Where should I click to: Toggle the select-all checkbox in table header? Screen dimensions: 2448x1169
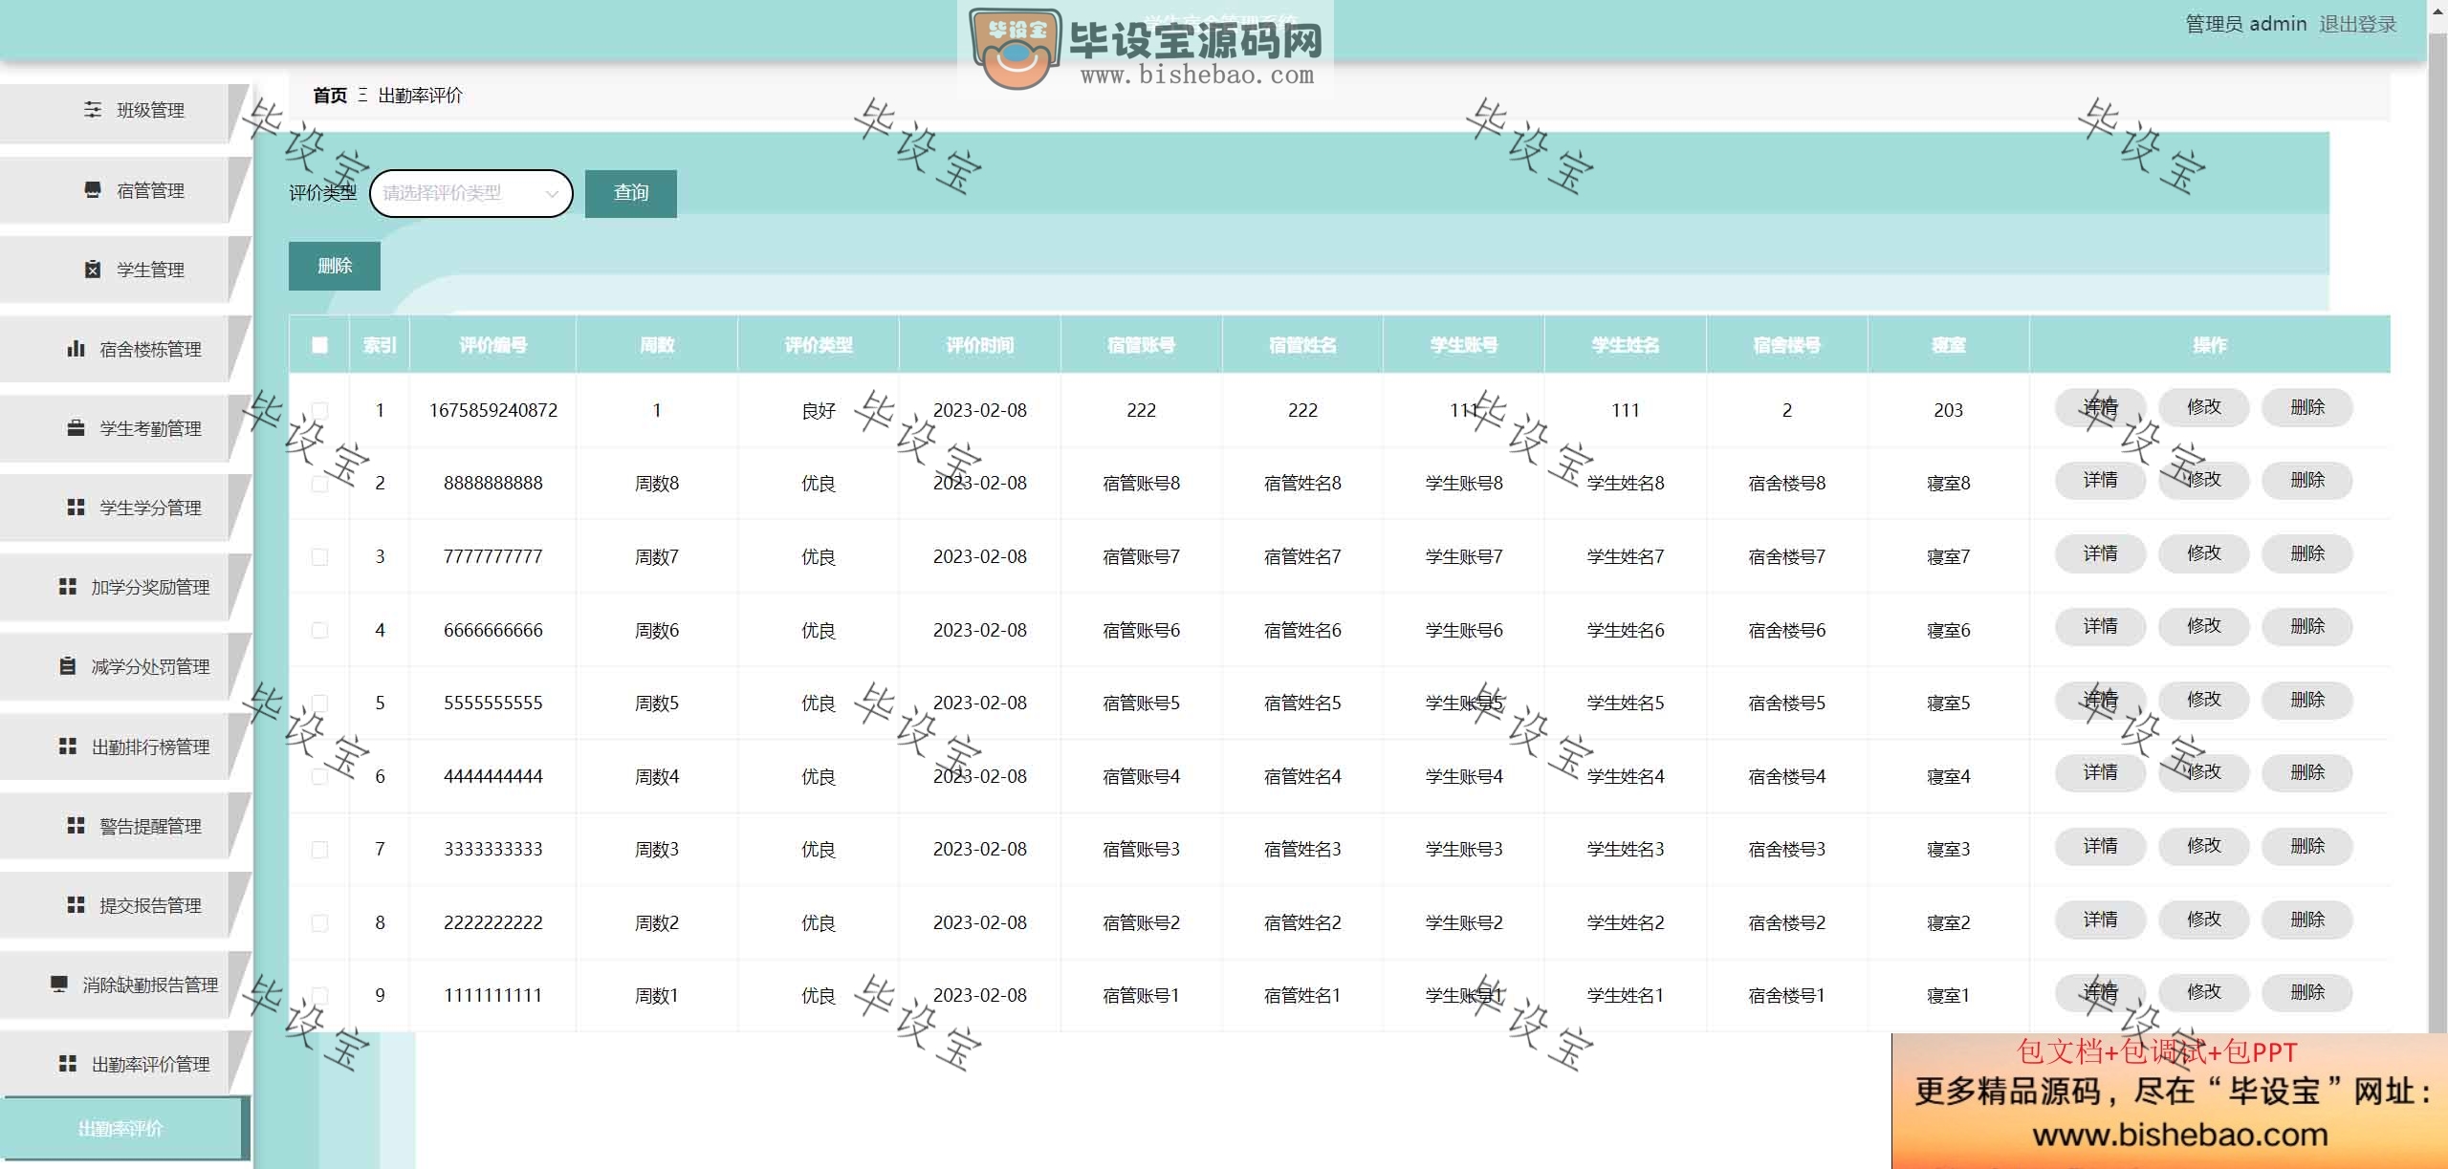[x=319, y=345]
